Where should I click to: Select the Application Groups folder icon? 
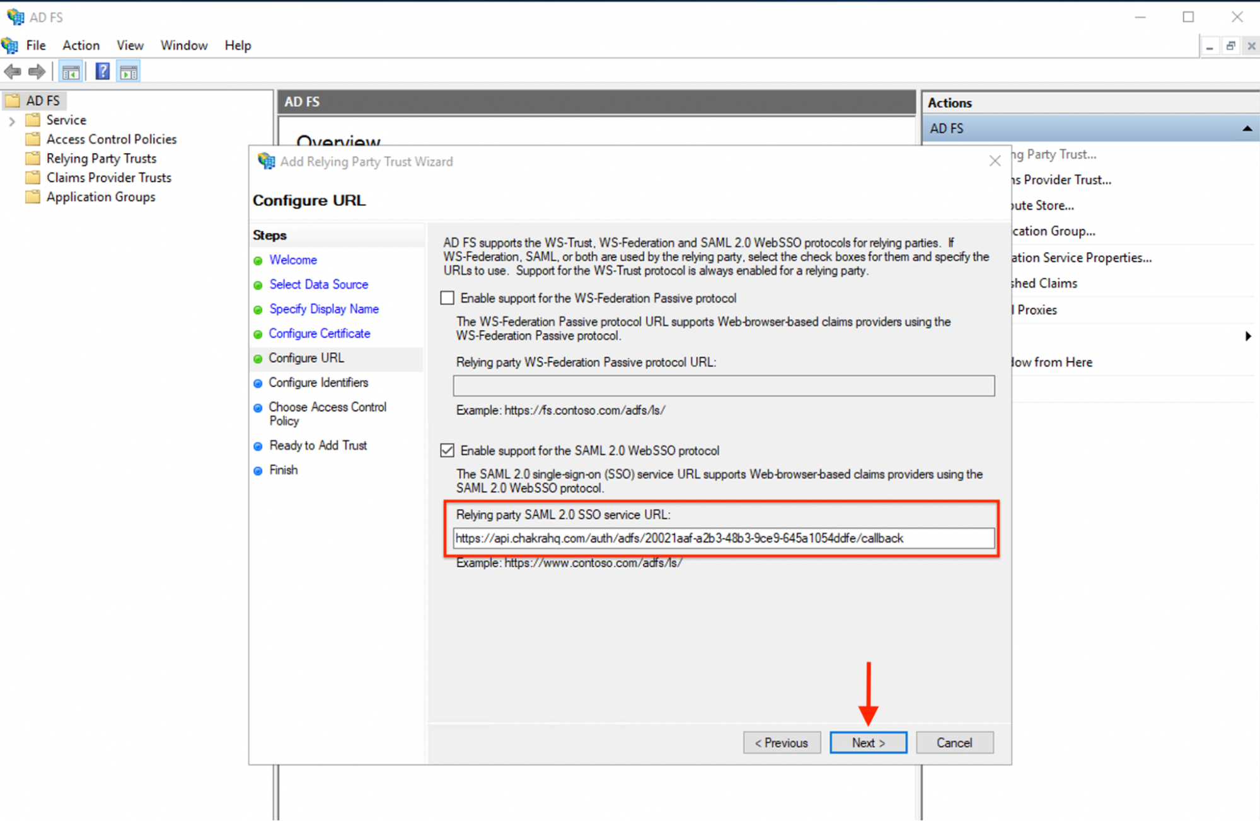pyautogui.click(x=33, y=197)
